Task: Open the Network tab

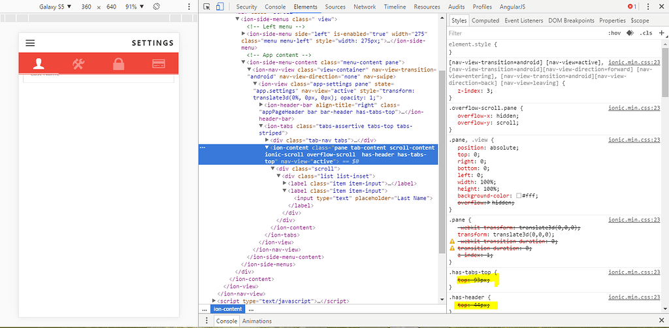Action: point(365,7)
